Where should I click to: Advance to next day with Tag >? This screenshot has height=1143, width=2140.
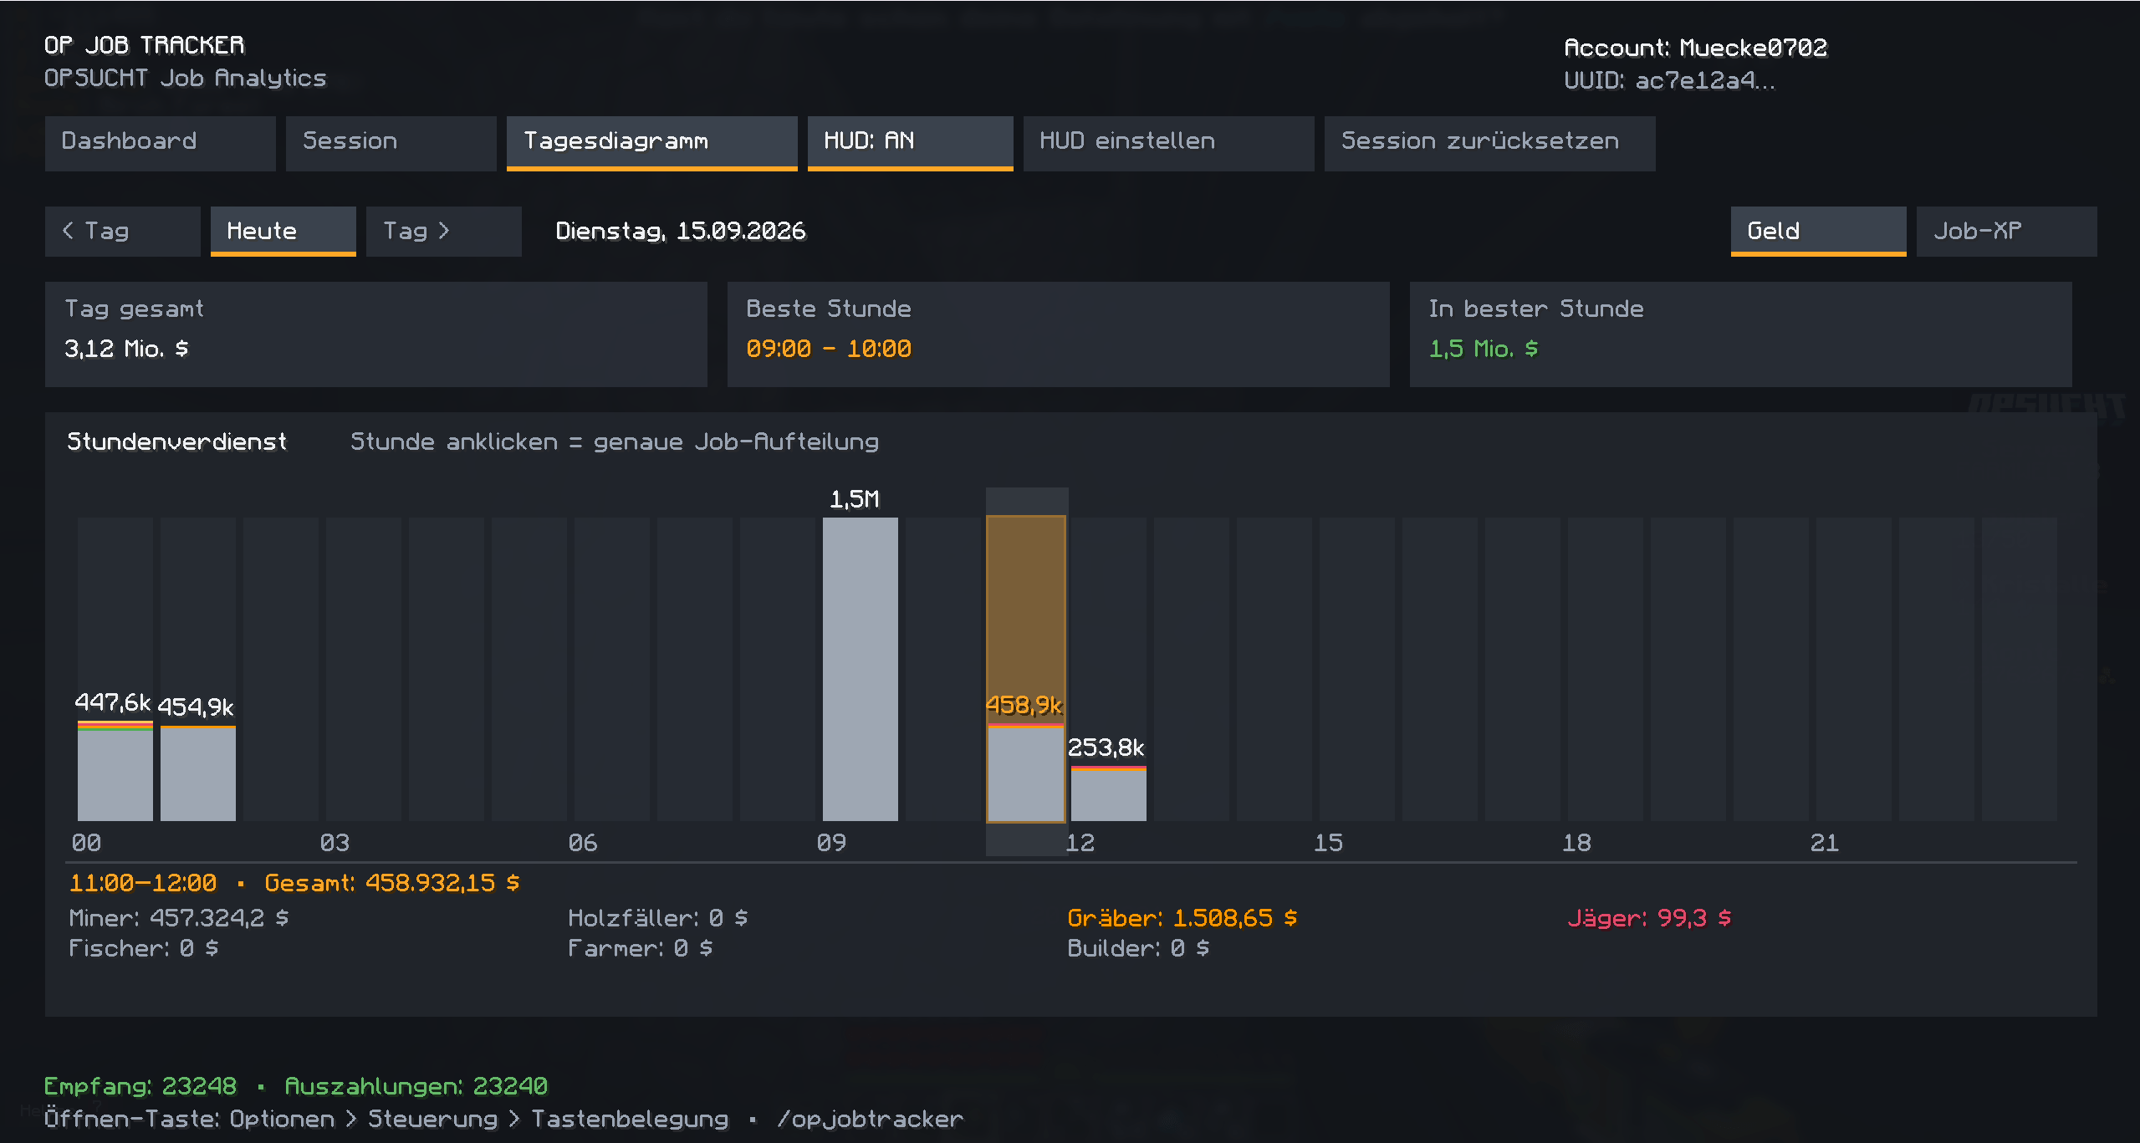[x=443, y=231]
